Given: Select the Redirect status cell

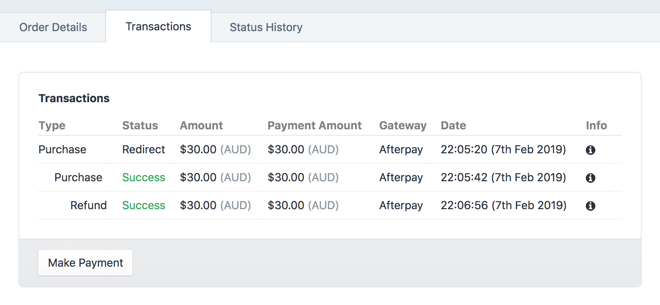Looking at the screenshot, I should [144, 149].
